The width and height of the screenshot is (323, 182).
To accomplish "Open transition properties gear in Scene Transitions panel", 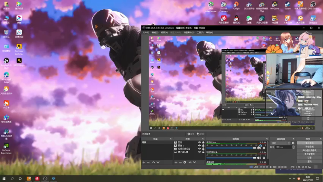I will click(293, 143).
